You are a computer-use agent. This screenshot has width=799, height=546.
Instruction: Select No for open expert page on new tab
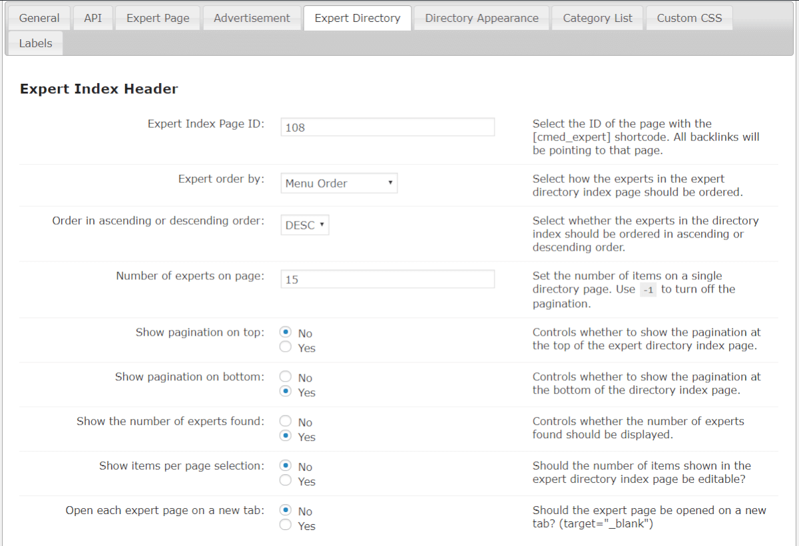(x=286, y=511)
